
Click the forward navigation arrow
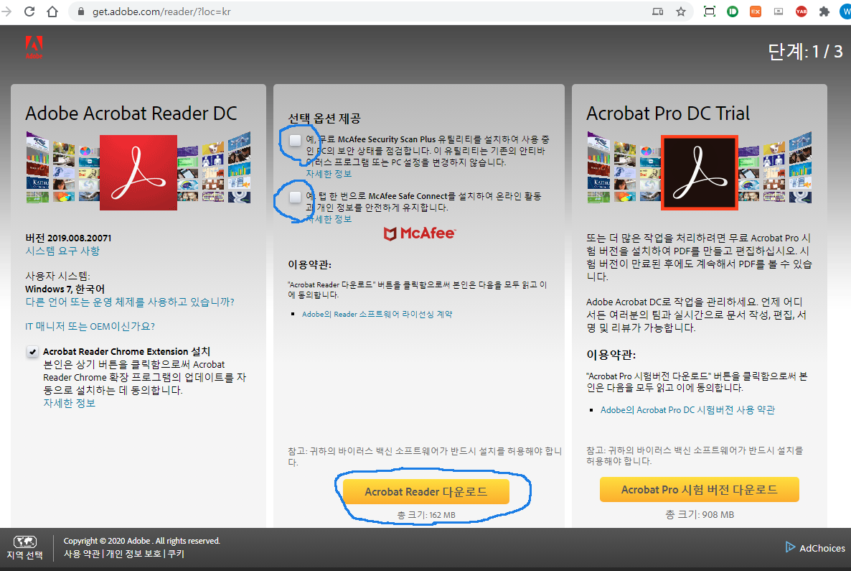point(6,11)
